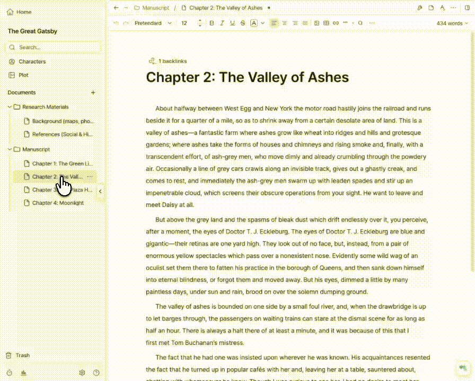Viewport: 475px width, 381px height.
Task: Open the writing statistics chart icon
Action: (x=24, y=373)
